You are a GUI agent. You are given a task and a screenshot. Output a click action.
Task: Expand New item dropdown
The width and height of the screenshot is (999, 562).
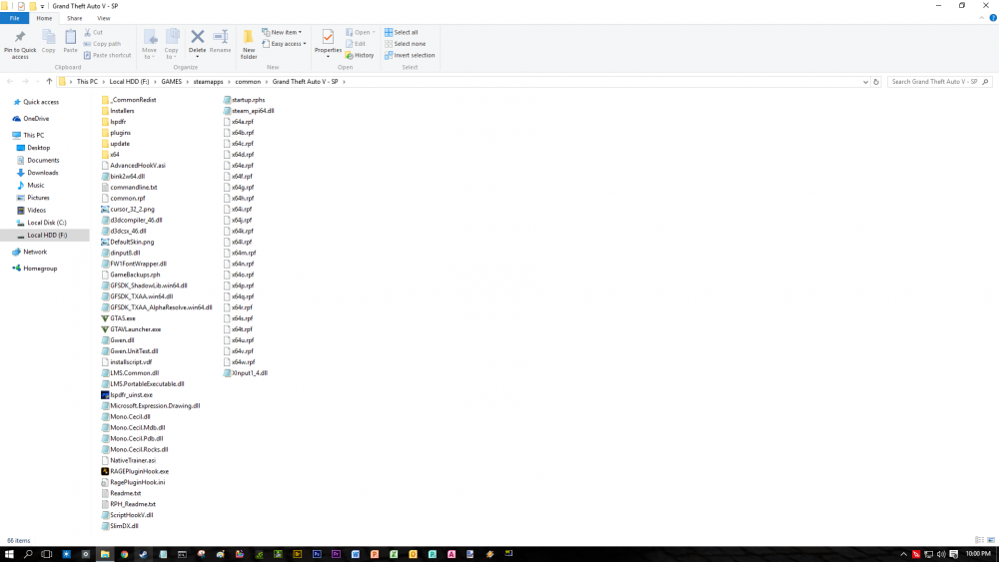click(x=282, y=33)
